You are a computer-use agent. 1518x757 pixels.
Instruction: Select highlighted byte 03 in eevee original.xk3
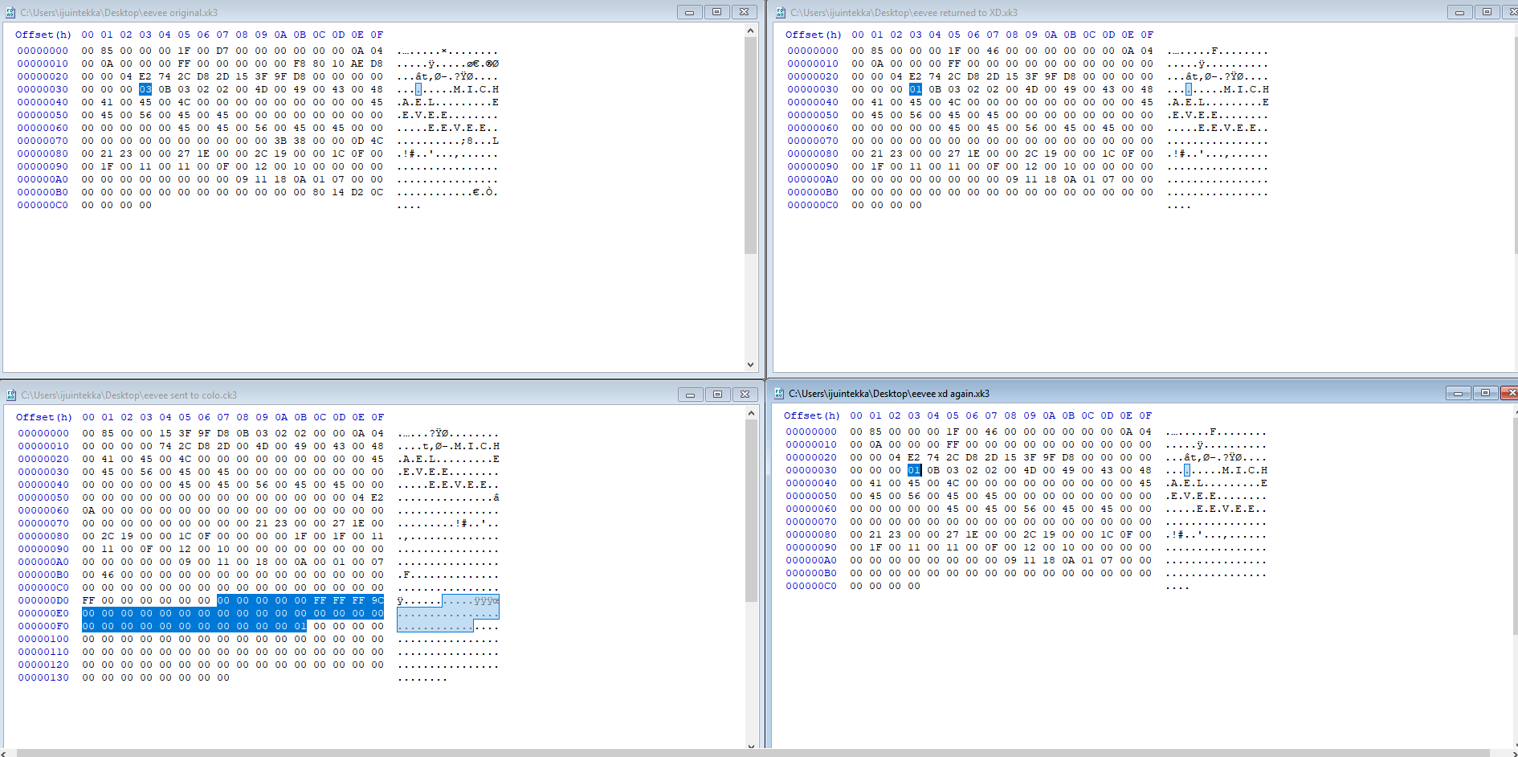(x=145, y=89)
